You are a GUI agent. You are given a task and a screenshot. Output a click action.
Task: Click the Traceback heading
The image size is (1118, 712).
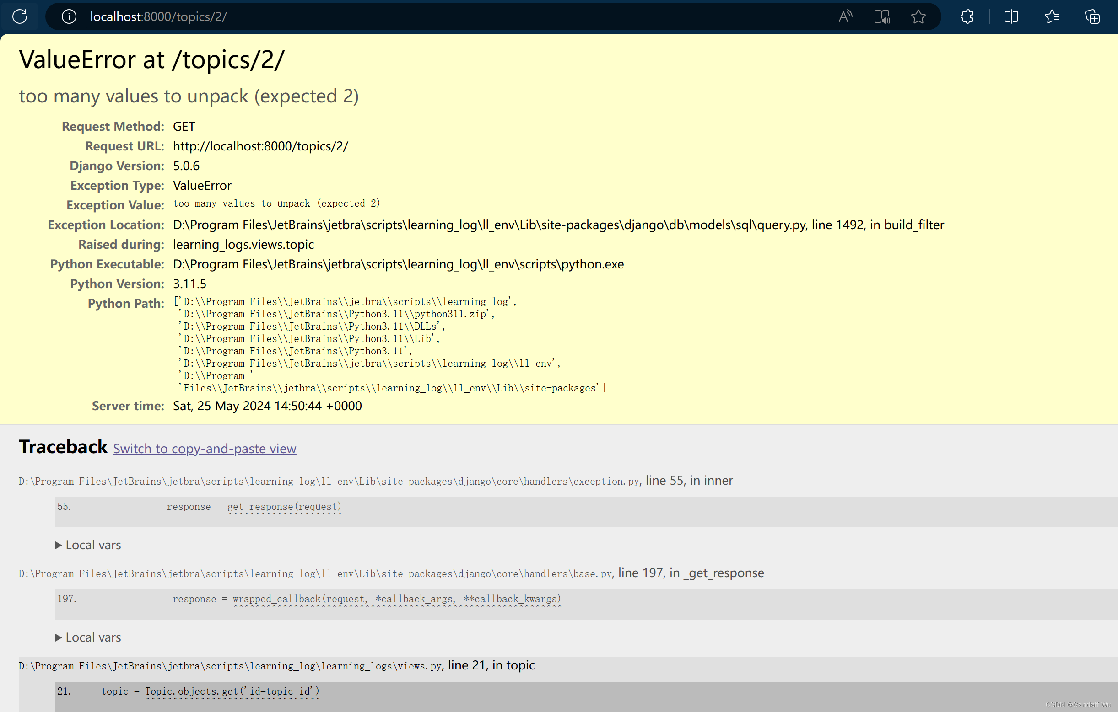pos(63,447)
